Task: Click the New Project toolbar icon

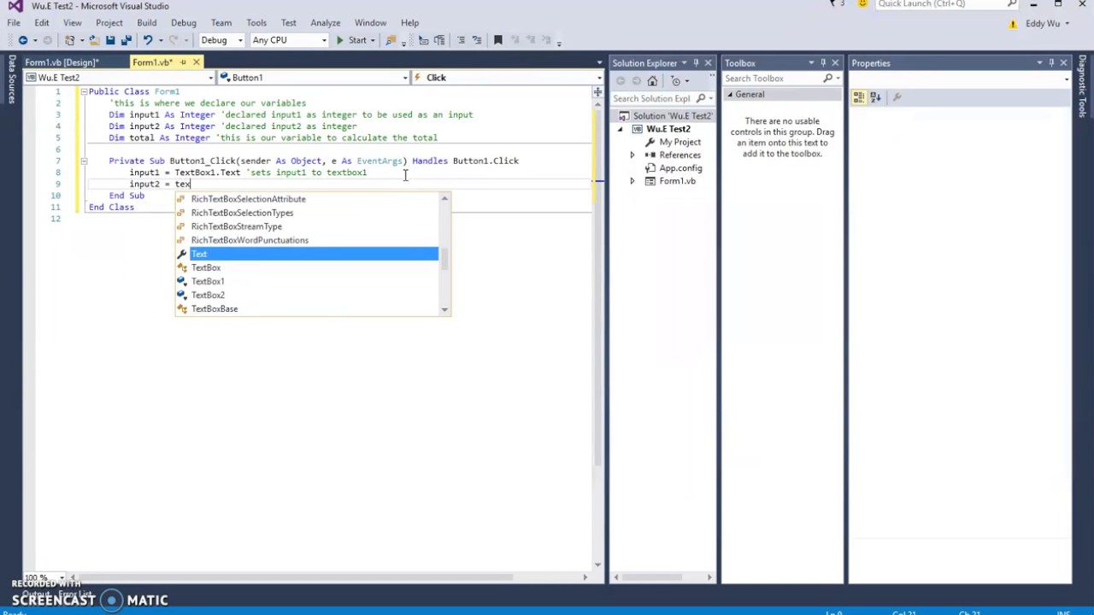Action: (x=70, y=40)
